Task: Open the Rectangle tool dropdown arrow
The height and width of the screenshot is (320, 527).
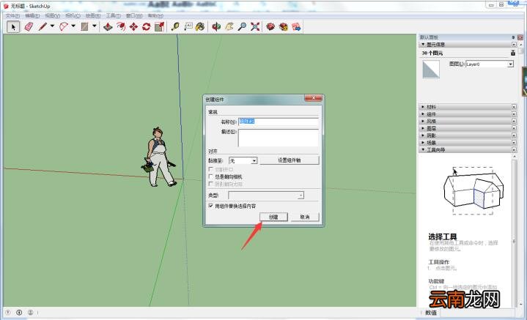Action: (95, 26)
